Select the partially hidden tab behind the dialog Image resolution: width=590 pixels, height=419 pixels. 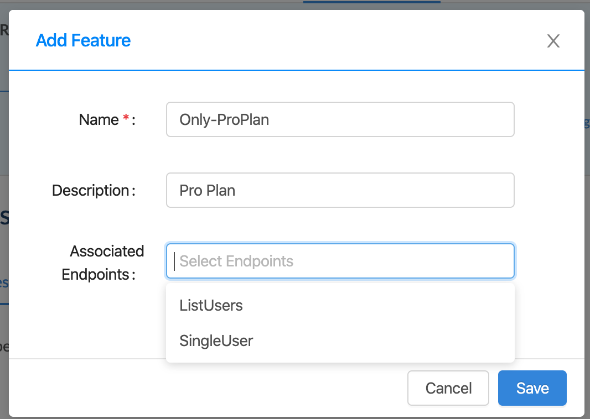4,283
